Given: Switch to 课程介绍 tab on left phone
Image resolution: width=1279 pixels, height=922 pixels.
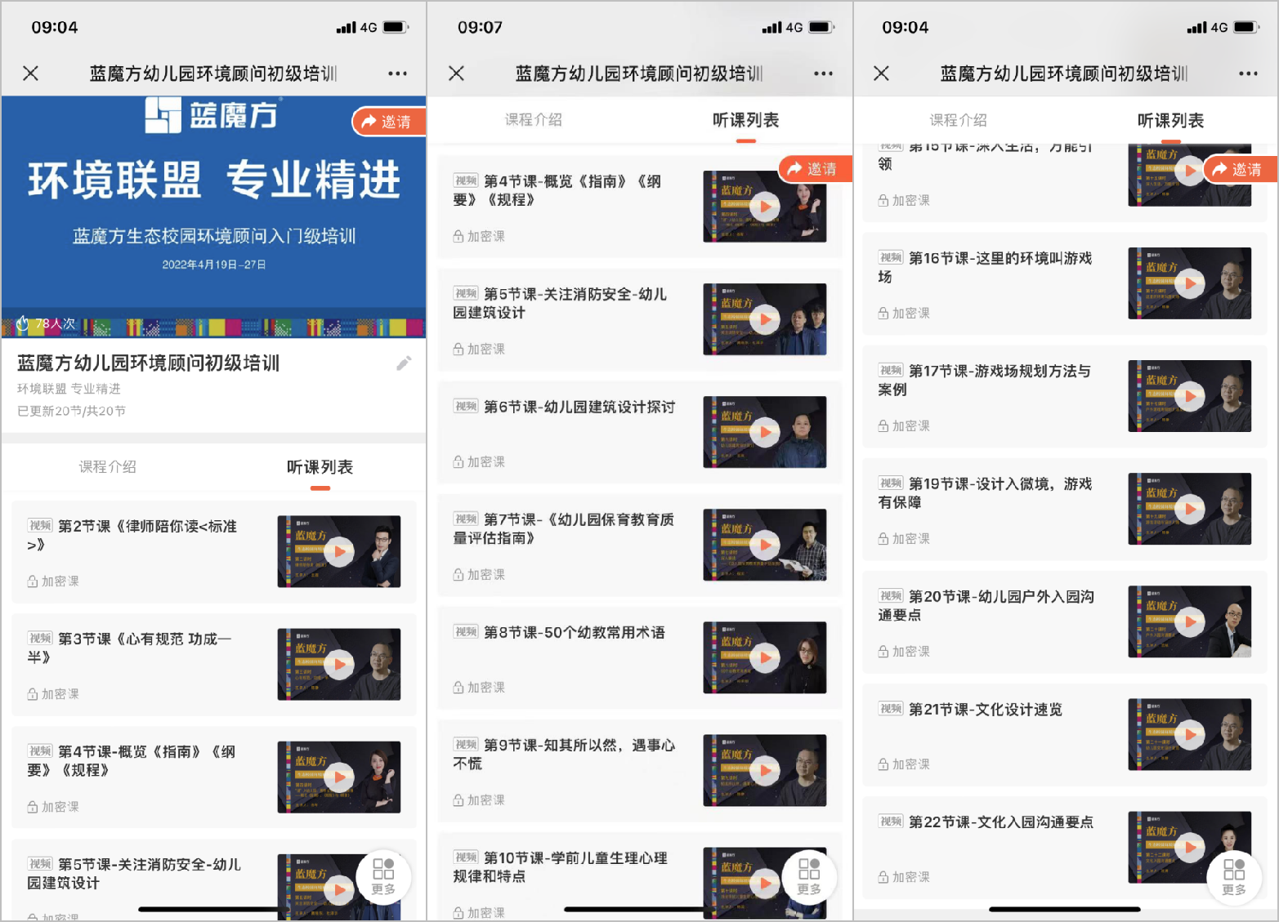Looking at the screenshot, I should click(108, 467).
